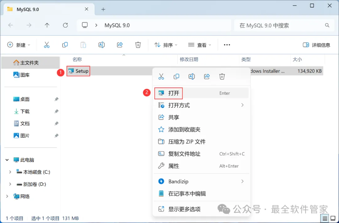The image size is (339, 223).
Task: Click the Share icon in the toolbar
Action: coord(120,45)
